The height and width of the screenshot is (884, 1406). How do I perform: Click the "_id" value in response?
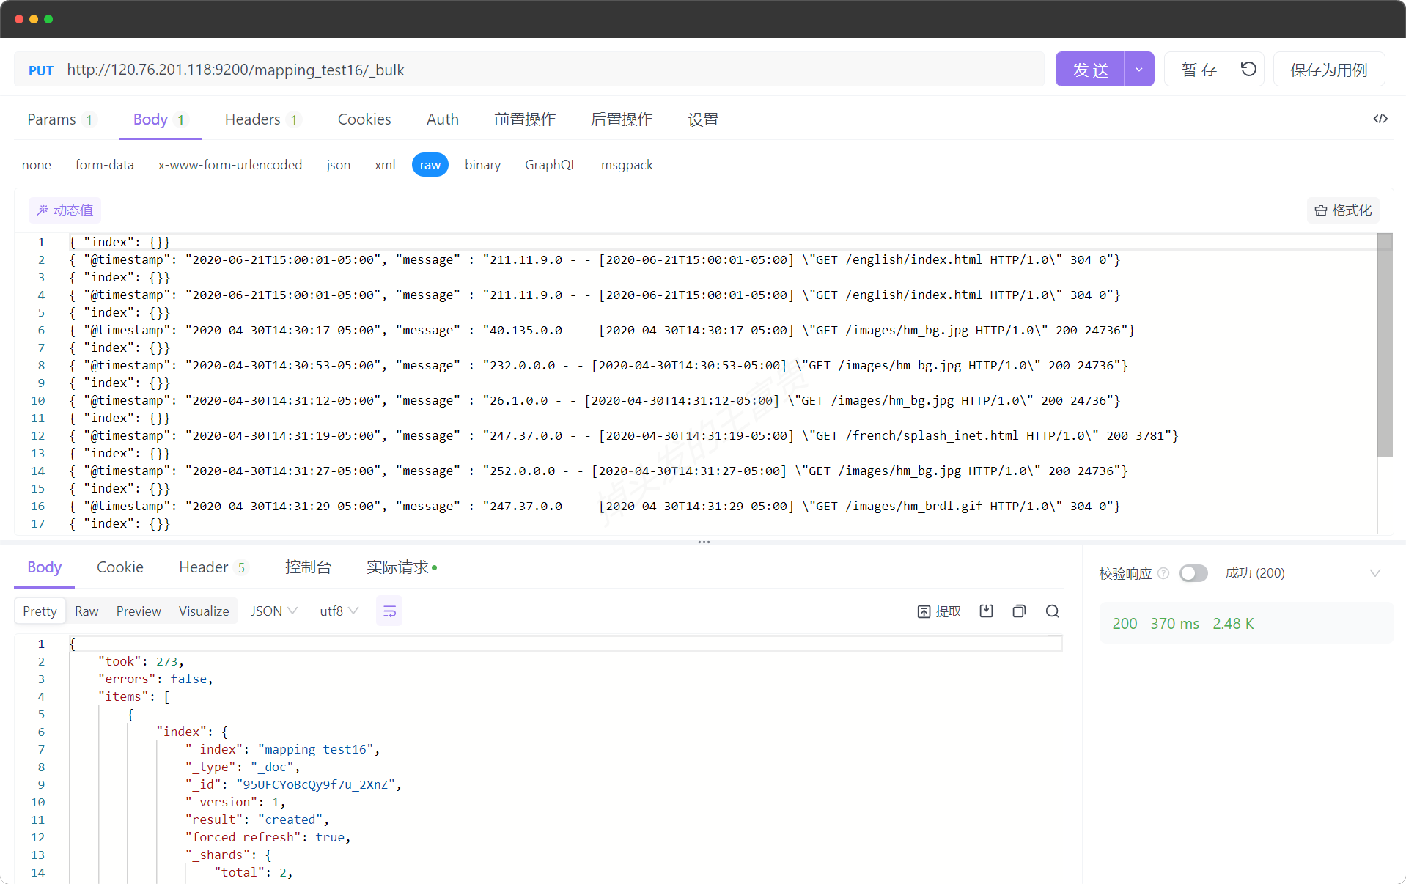[315, 784]
